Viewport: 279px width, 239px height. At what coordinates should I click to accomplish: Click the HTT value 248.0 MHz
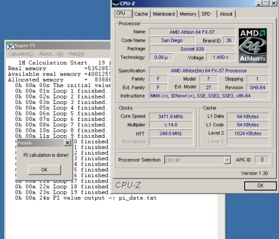(x=171, y=133)
